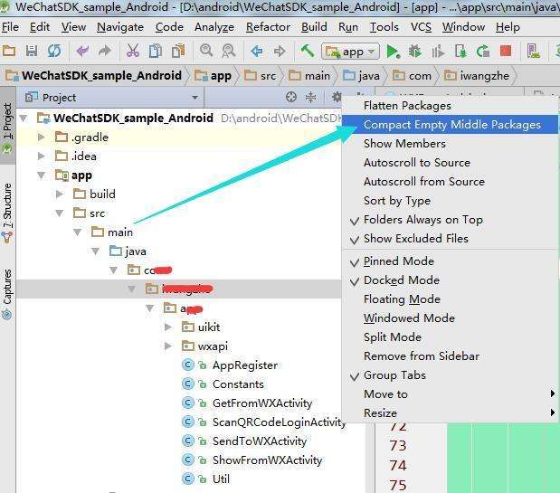Toggle Group Tabs option
Screen dimensions: 560x493
click(450, 375)
